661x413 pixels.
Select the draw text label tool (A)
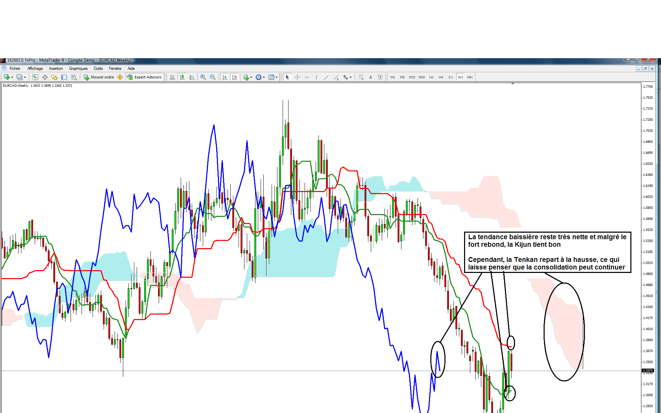coord(370,77)
